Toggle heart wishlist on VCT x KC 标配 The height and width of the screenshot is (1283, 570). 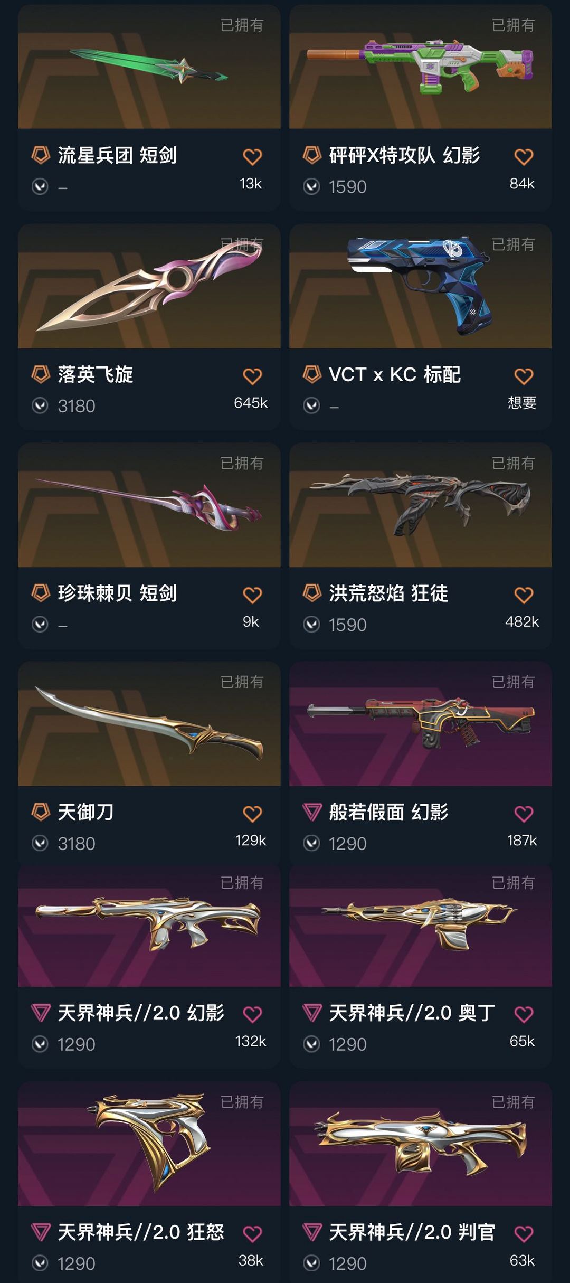[524, 376]
